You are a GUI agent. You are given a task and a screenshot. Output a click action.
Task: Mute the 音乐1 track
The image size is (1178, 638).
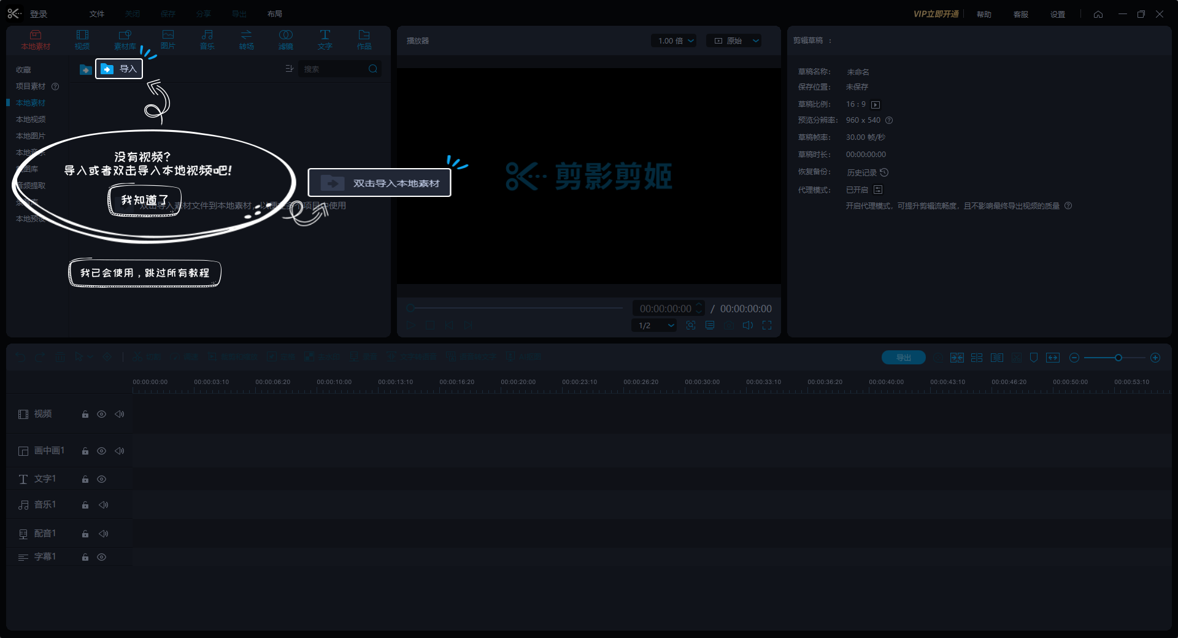[x=104, y=505]
